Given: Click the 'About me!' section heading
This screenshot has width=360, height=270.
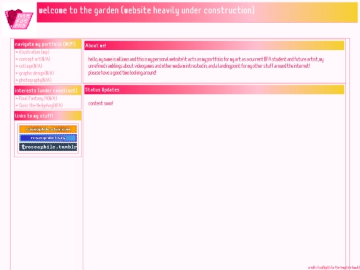Looking at the screenshot, I should point(95,45).
